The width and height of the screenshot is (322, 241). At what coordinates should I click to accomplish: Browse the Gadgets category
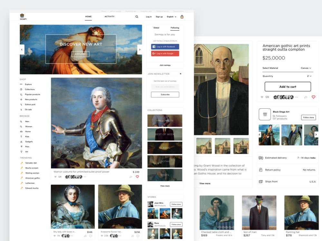[29, 142]
